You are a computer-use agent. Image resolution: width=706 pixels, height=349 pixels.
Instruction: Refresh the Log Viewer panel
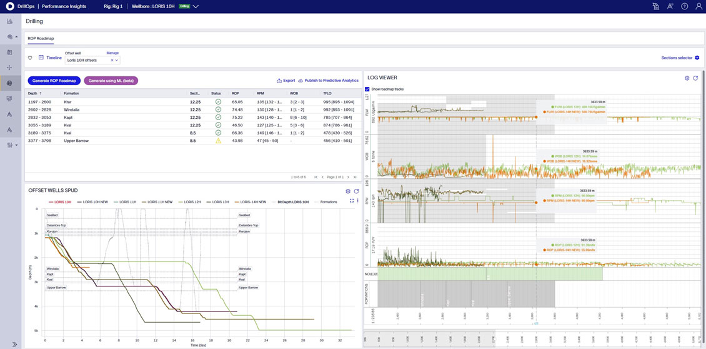click(695, 78)
